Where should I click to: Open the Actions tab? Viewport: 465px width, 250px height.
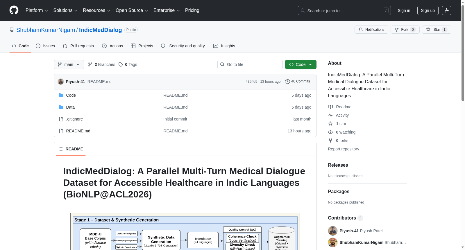tap(112, 46)
